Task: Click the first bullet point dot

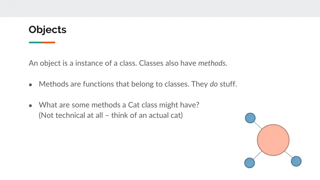Action: 30,85
